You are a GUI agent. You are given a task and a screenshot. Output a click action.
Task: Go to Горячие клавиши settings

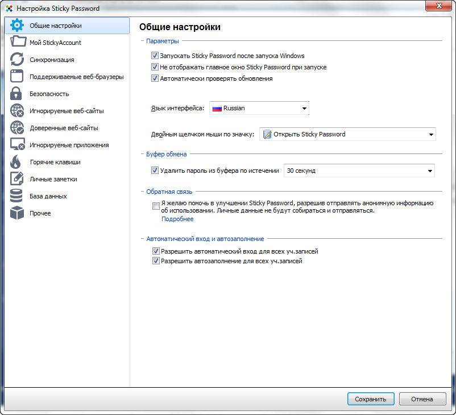coord(67,162)
